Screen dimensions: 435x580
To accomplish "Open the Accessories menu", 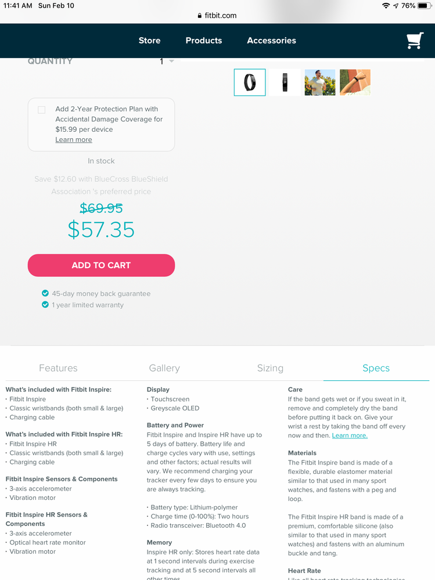I will (x=271, y=41).
